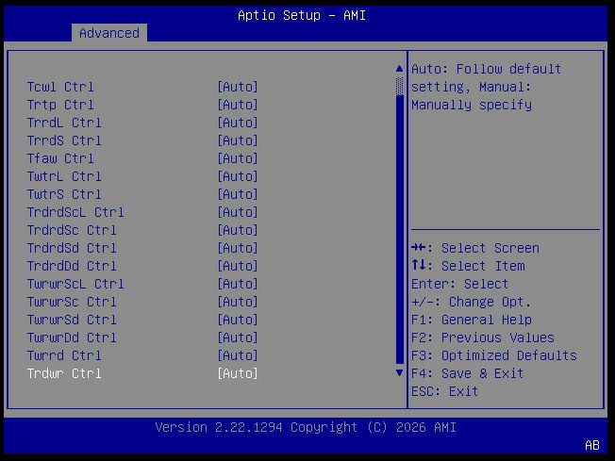Open the highlighted Trdwr Ctrl [Auto] value
Screen dimensions: 615x461
click(x=238, y=373)
